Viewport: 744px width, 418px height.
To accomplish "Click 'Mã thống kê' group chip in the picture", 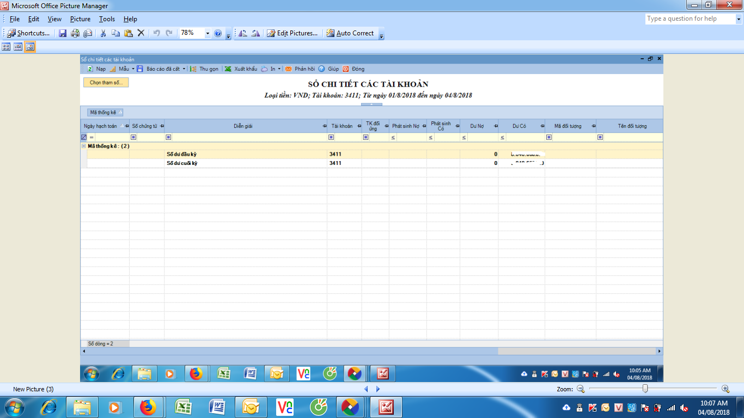I will [x=106, y=112].
